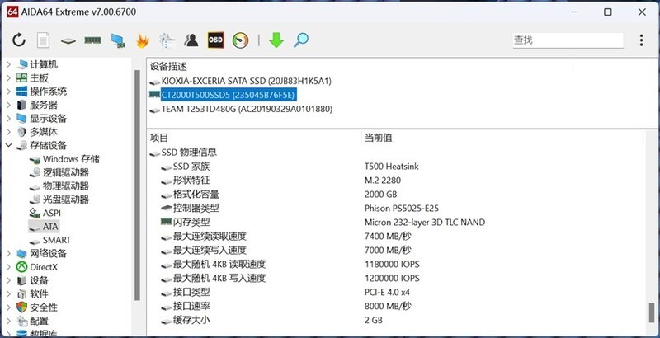Expand the 多媒体 tree node
Screen dimensions: 660x338
(9, 132)
